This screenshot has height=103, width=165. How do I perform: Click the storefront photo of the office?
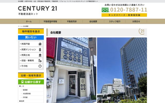(x=71, y=70)
